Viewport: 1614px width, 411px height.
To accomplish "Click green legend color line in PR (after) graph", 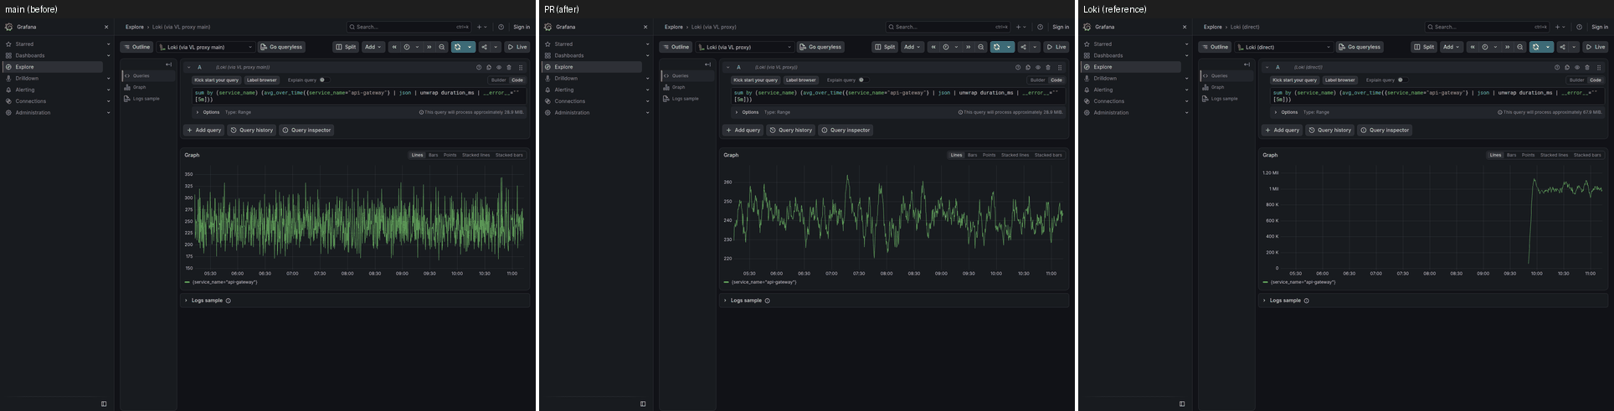I will (x=727, y=282).
